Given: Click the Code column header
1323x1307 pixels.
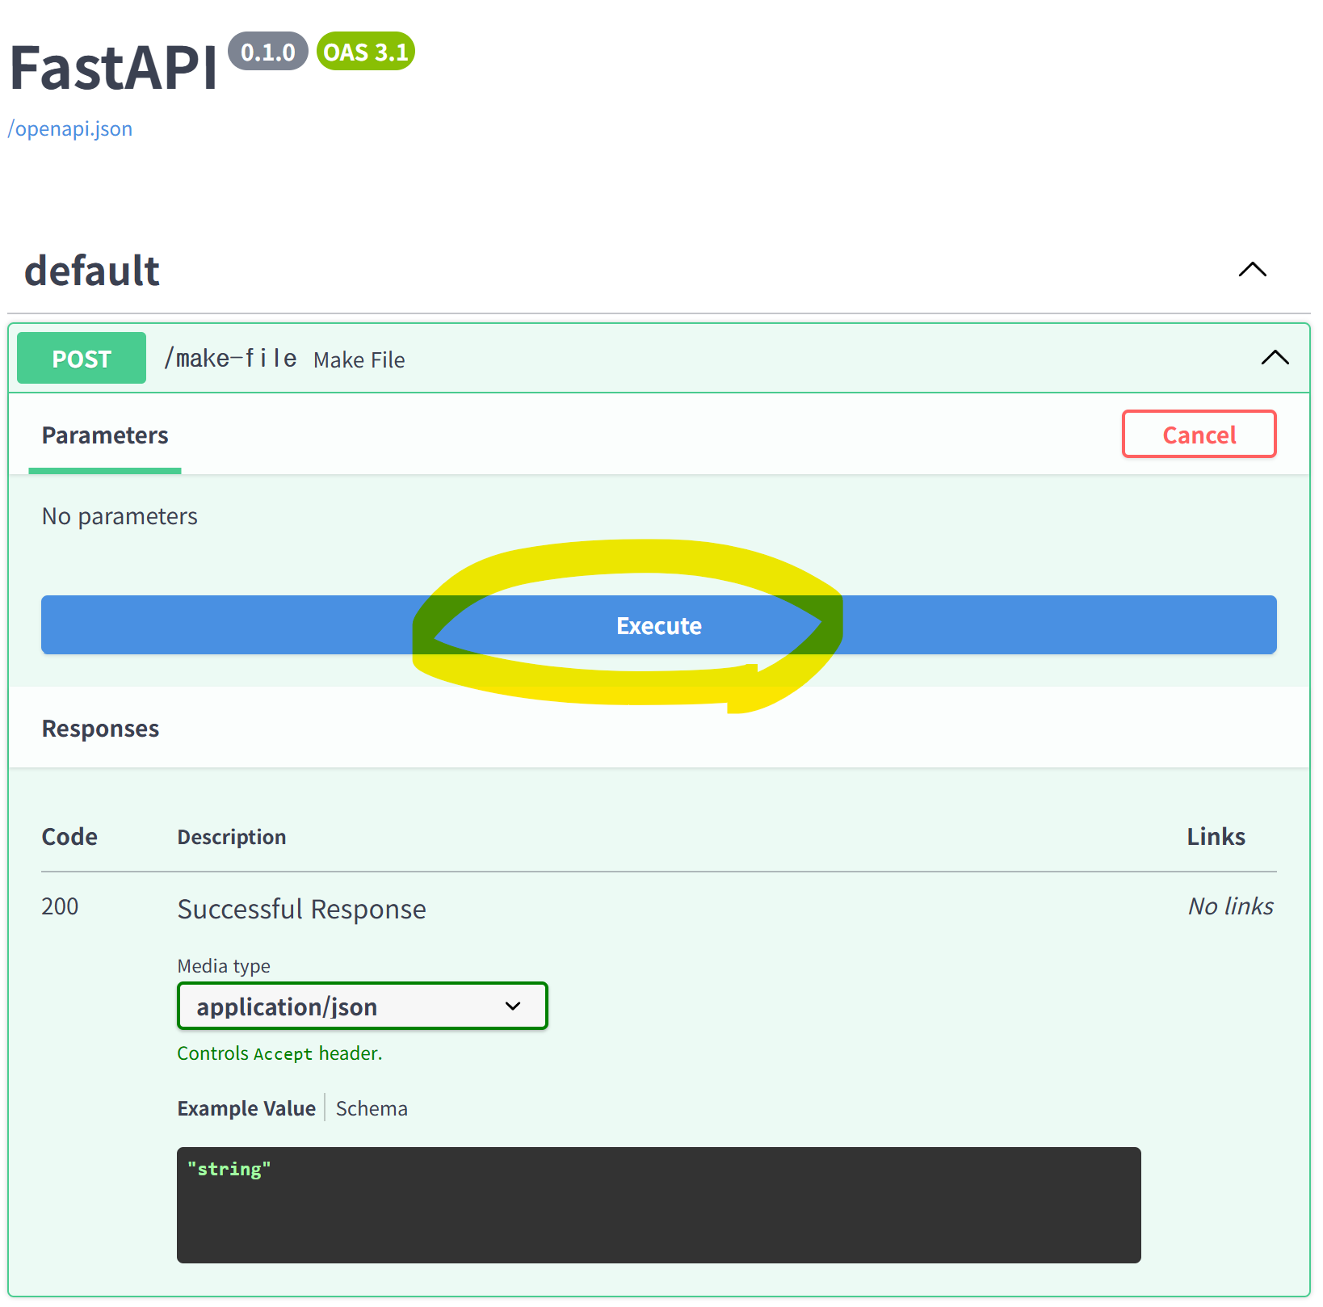Looking at the screenshot, I should pos(69,837).
